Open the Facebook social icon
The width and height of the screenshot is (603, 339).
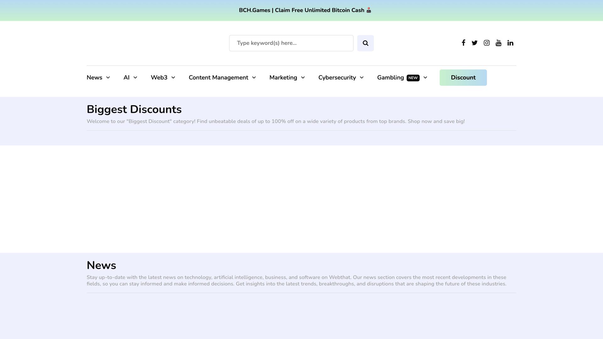point(464,43)
